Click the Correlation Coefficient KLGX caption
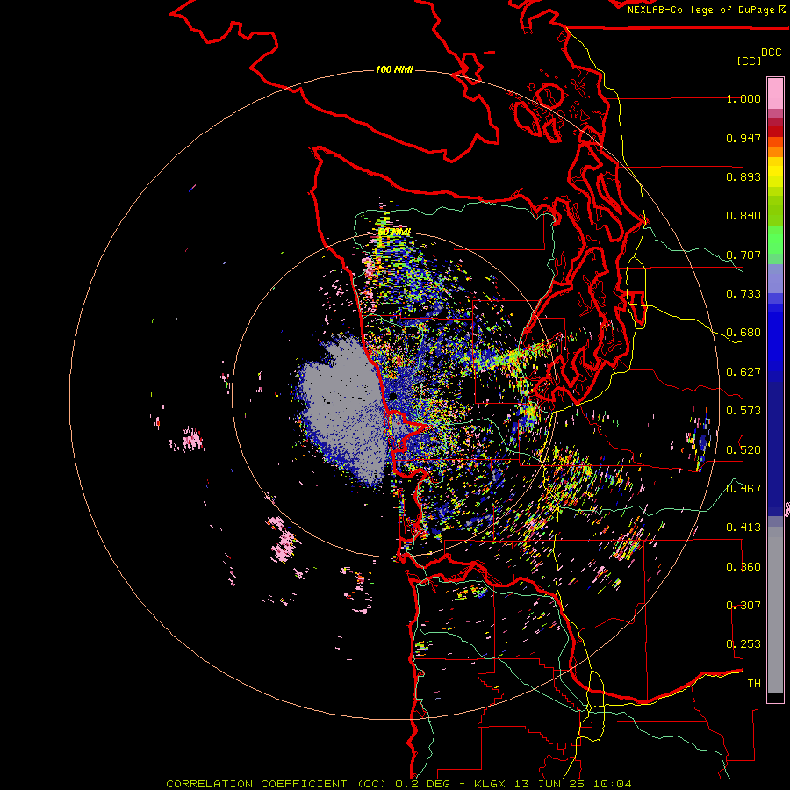790x790 pixels. 399,784
